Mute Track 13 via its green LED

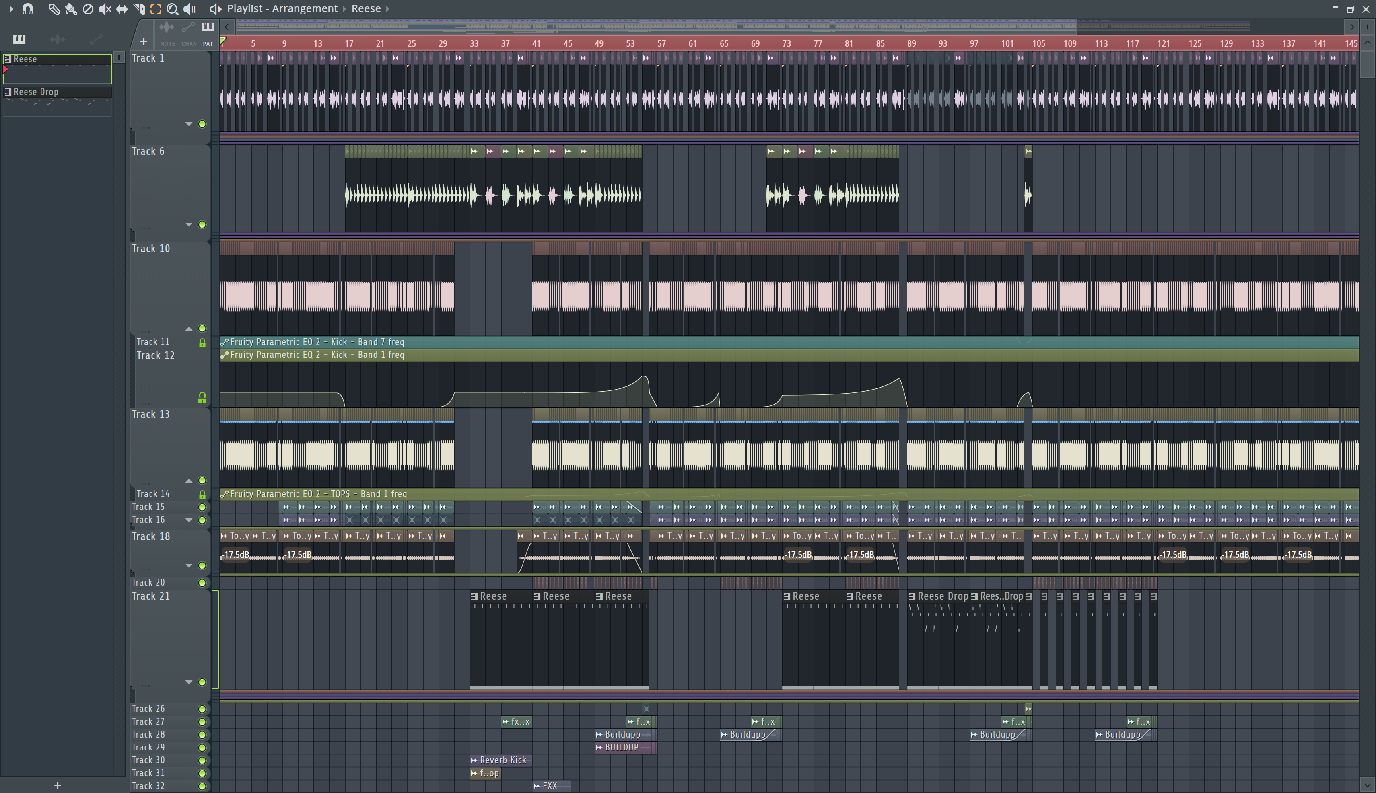point(202,481)
